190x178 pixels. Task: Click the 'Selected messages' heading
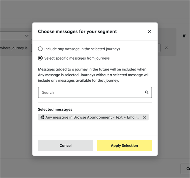coord(55,110)
